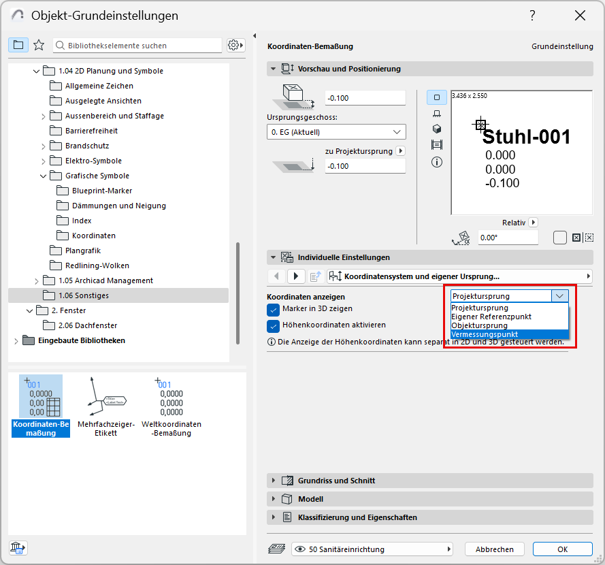Image resolution: width=605 pixels, height=565 pixels.
Task: Show preview picture icon
Action: tap(437, 145)
